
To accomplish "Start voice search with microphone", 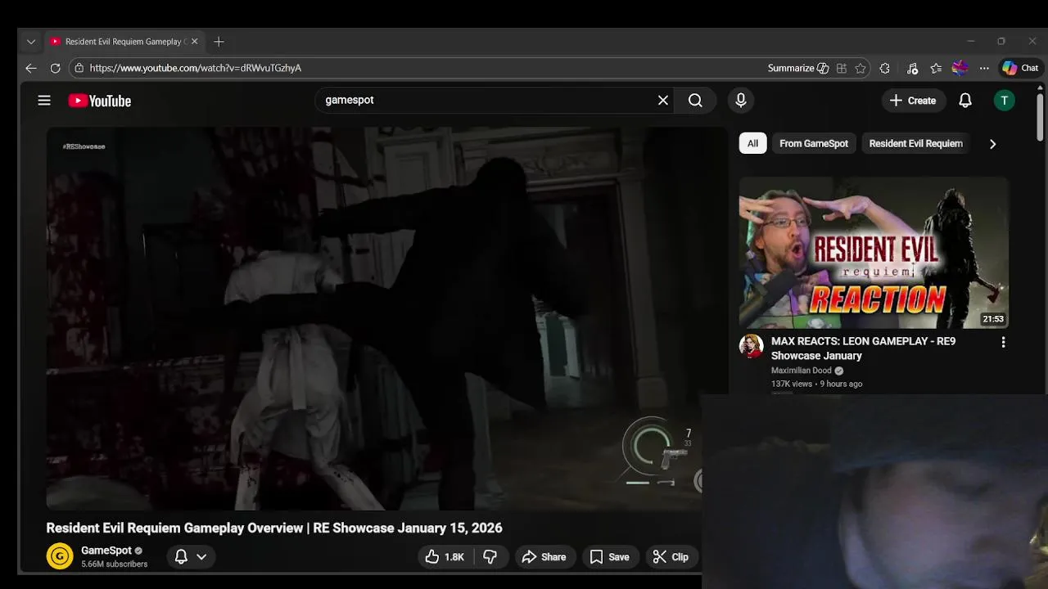I will (x=741, y=101).
